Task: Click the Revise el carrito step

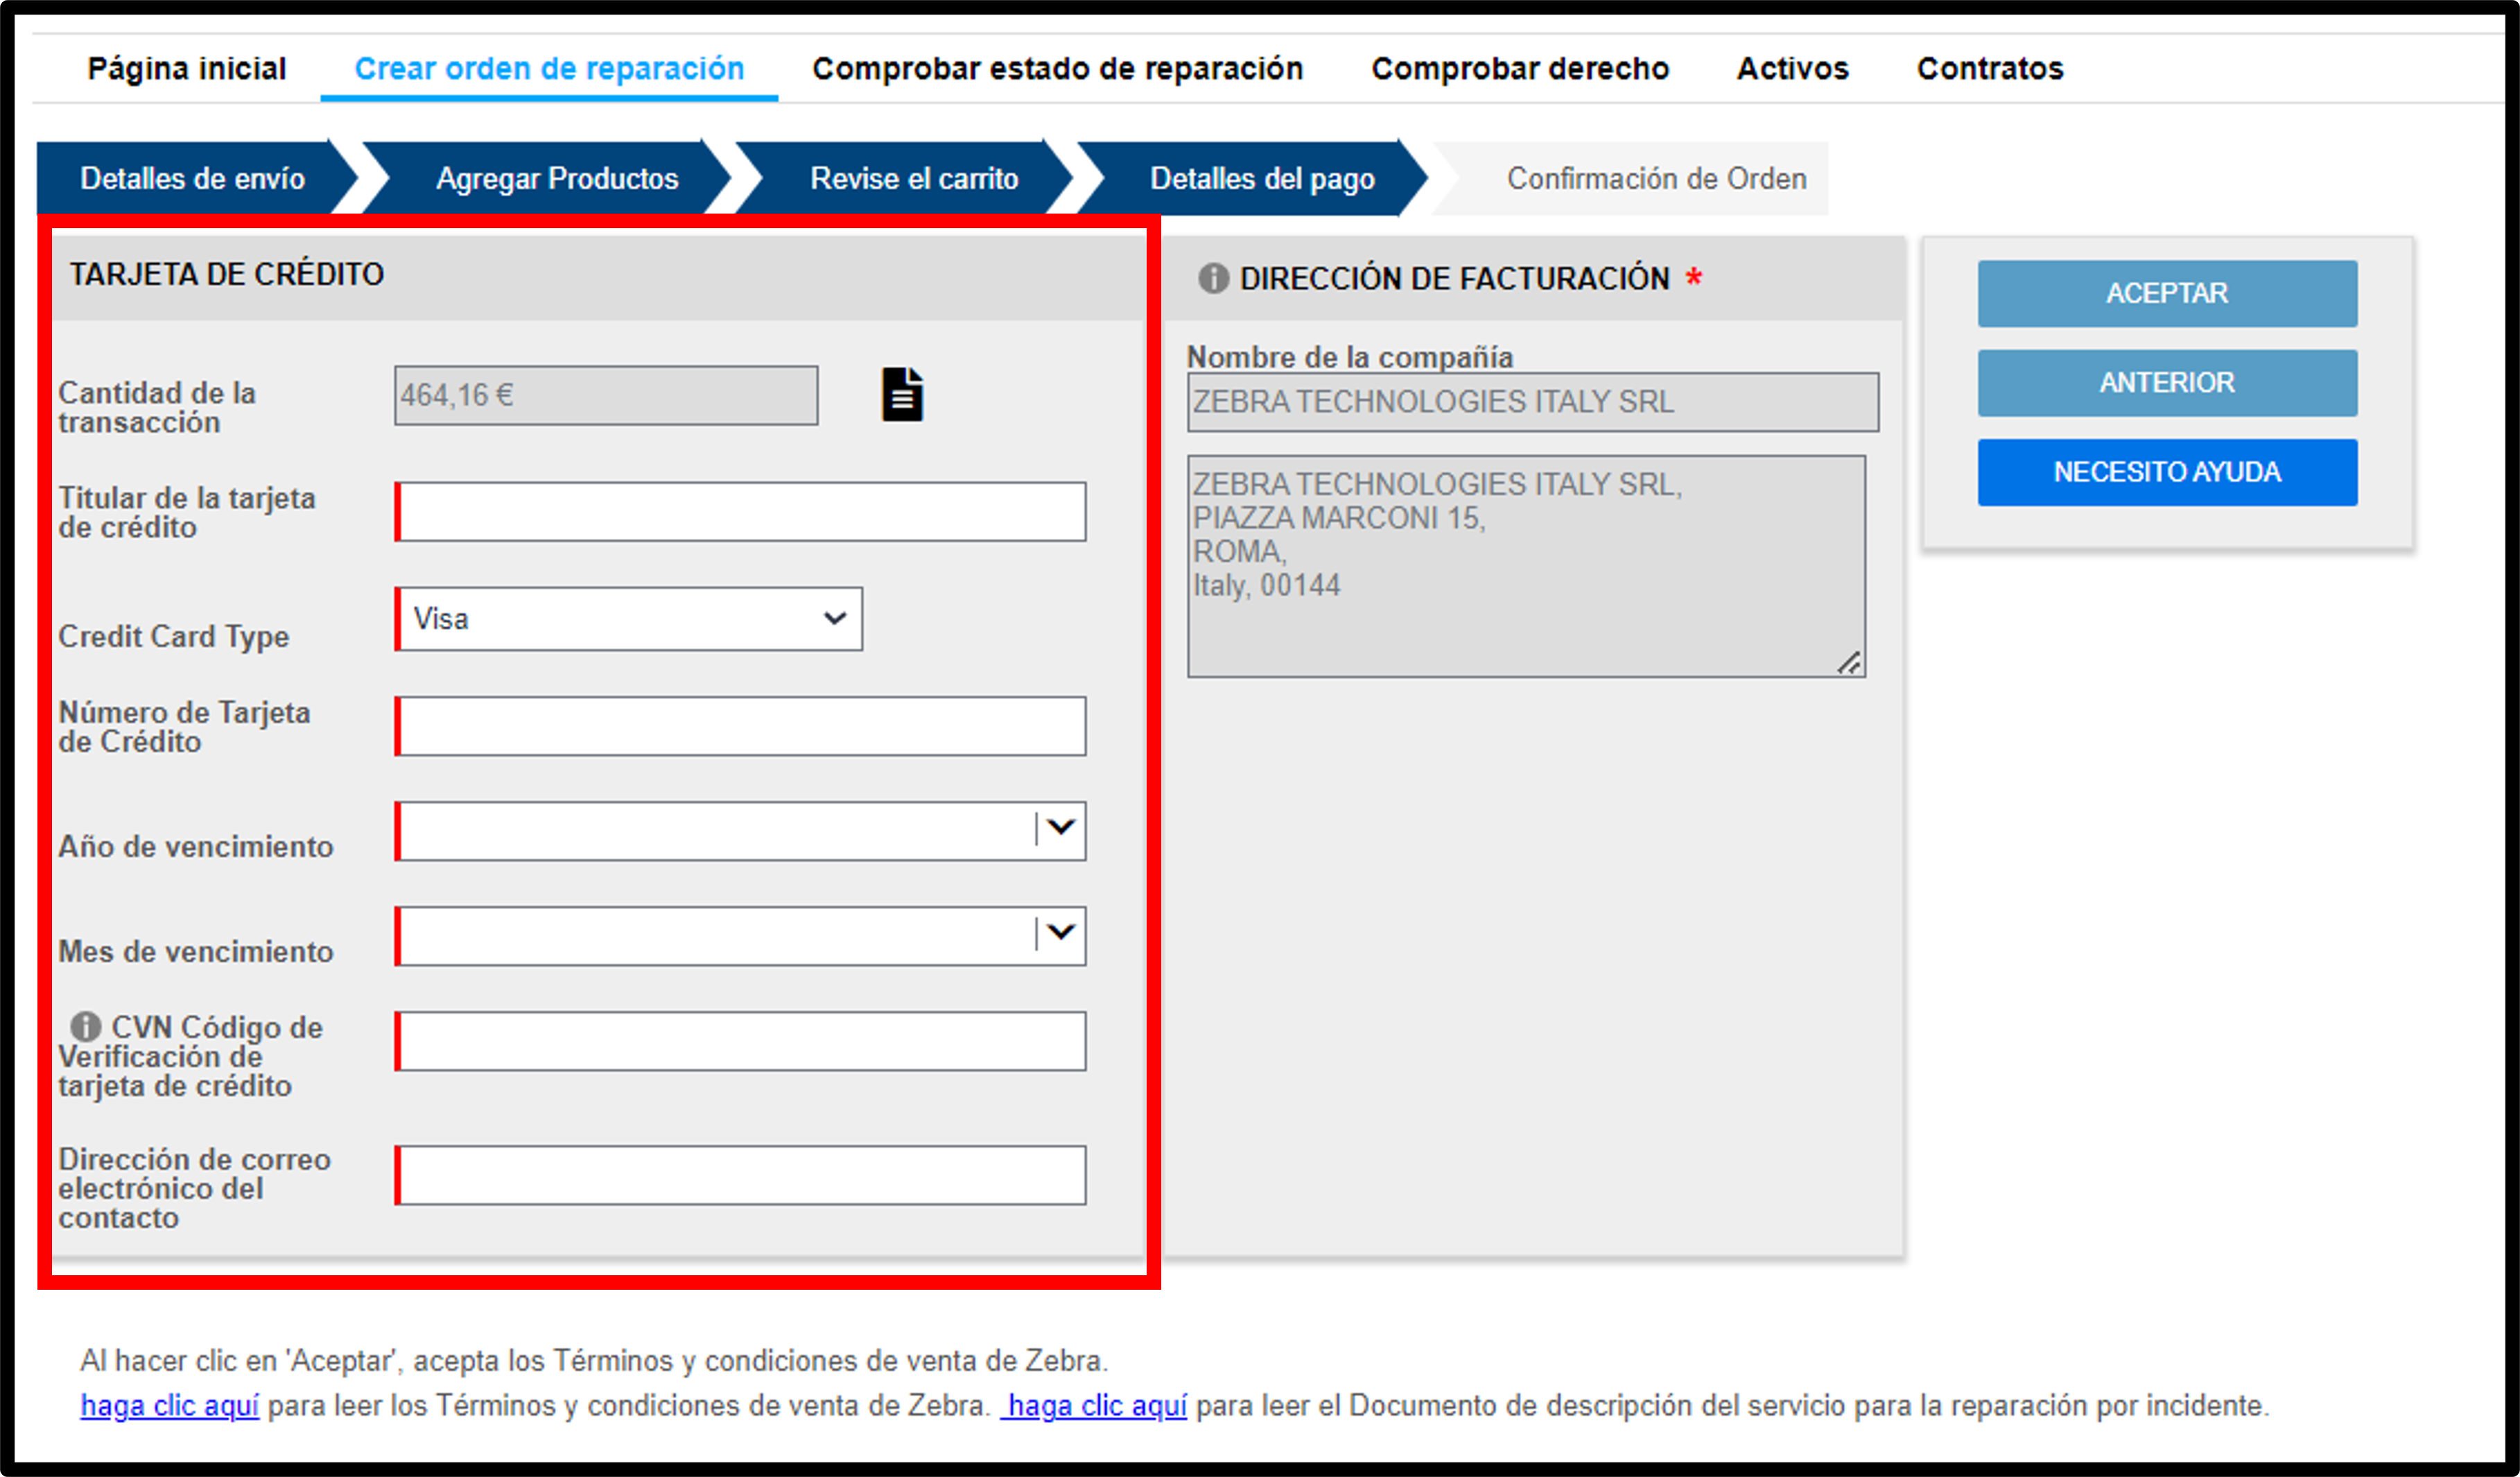Action: tap(913, 178)
